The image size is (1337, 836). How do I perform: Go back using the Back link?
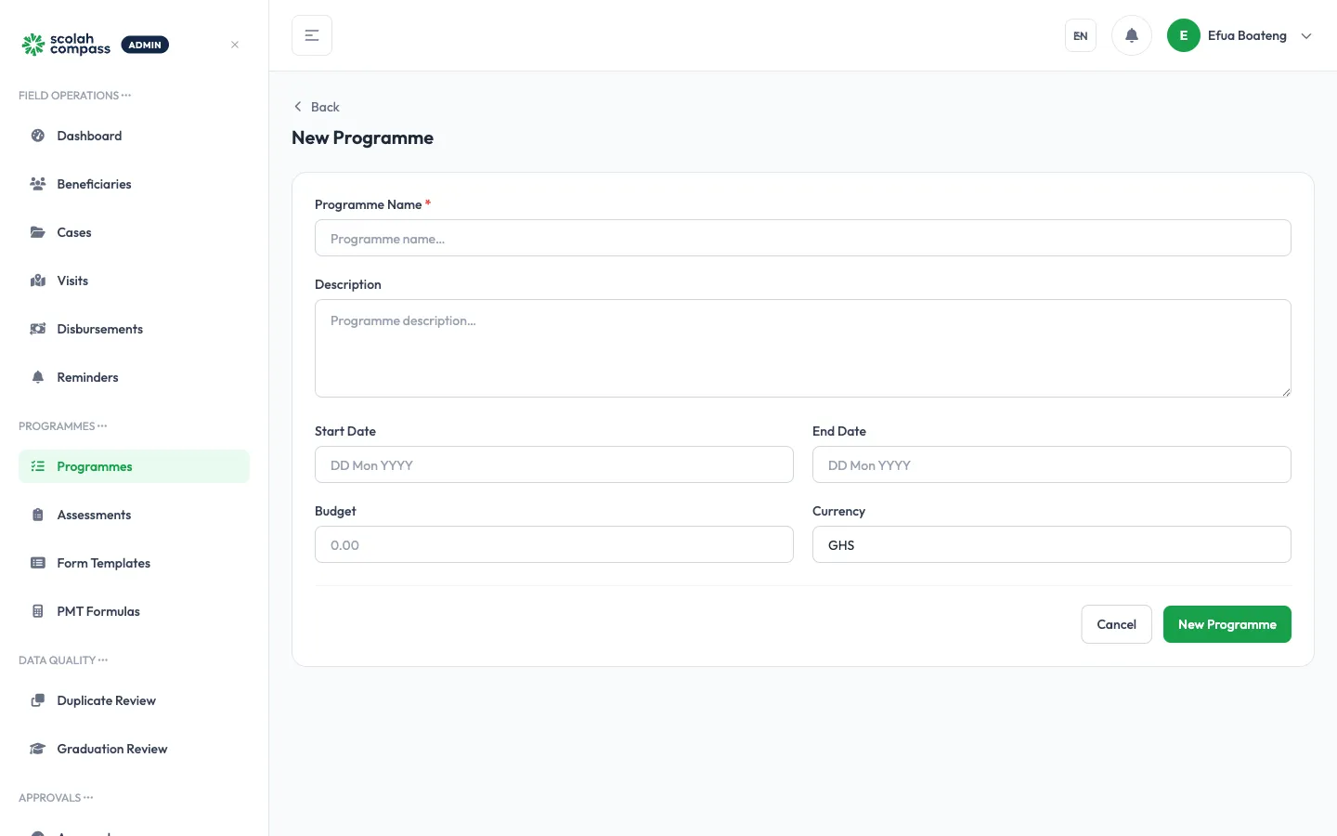(317, 107)
